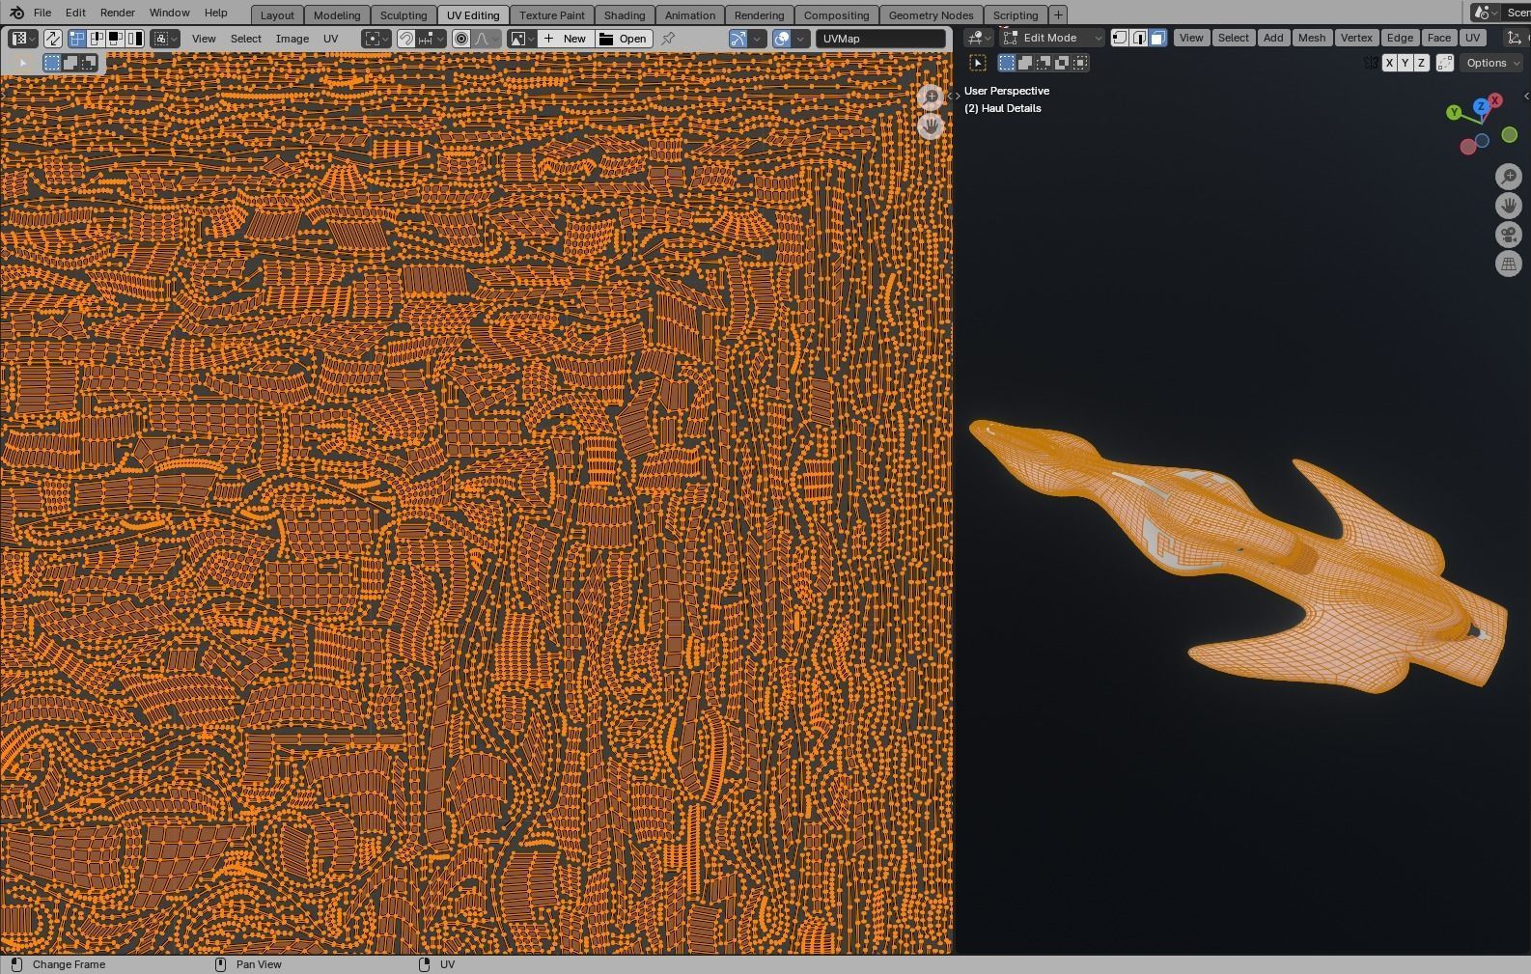Enable mesh face select mode
1531x974 pixels.
pos(1157,38)
